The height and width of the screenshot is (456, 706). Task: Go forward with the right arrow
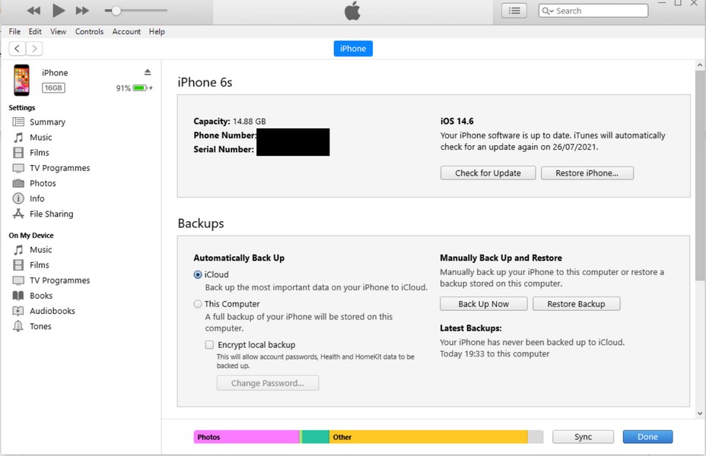click(34, 49)
